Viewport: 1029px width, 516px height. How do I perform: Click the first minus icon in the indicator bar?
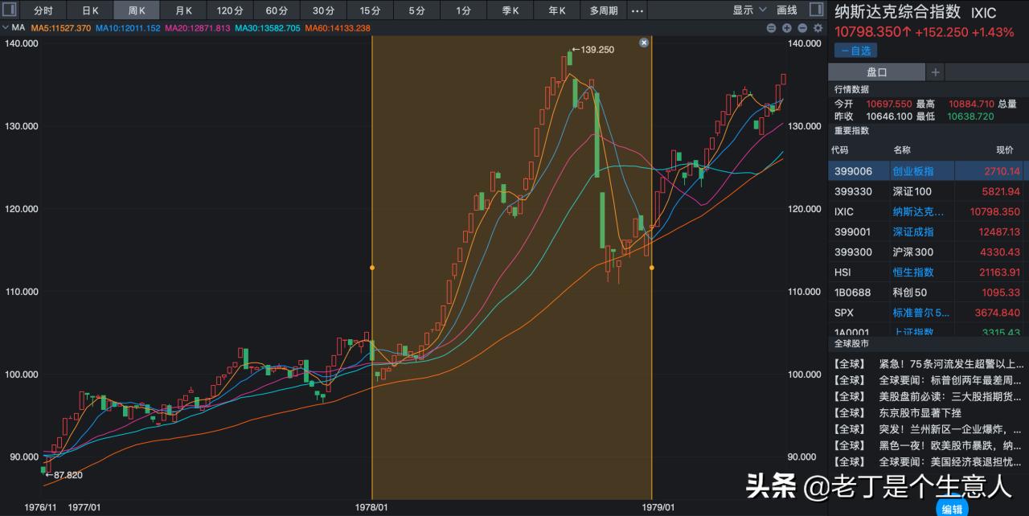(772, 28)
